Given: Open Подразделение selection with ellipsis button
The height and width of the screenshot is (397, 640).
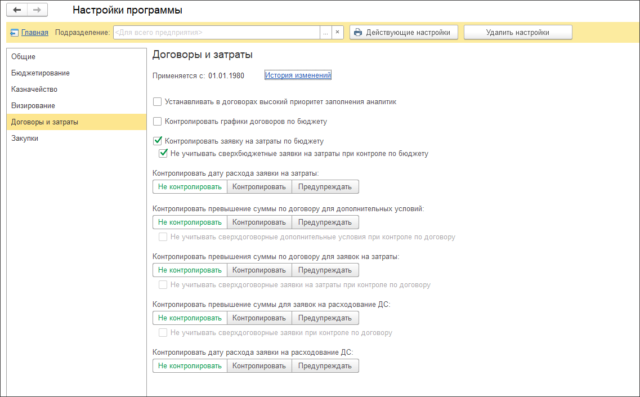Looking at the screenshot, I should pyautogui.click(x=325, y=33).
